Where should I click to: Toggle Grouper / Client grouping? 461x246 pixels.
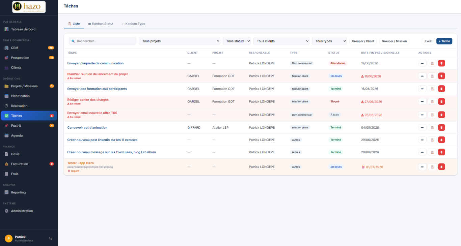point(363,41)
